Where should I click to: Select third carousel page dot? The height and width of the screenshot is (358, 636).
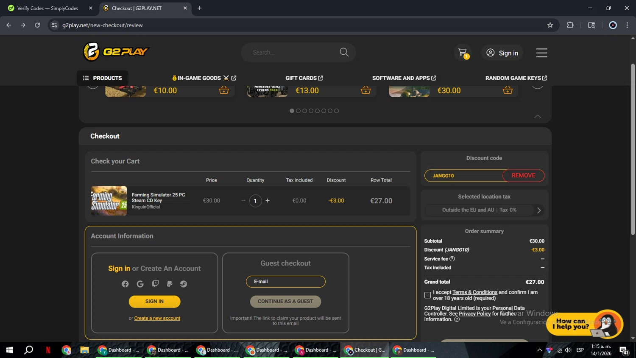(304, 111)
